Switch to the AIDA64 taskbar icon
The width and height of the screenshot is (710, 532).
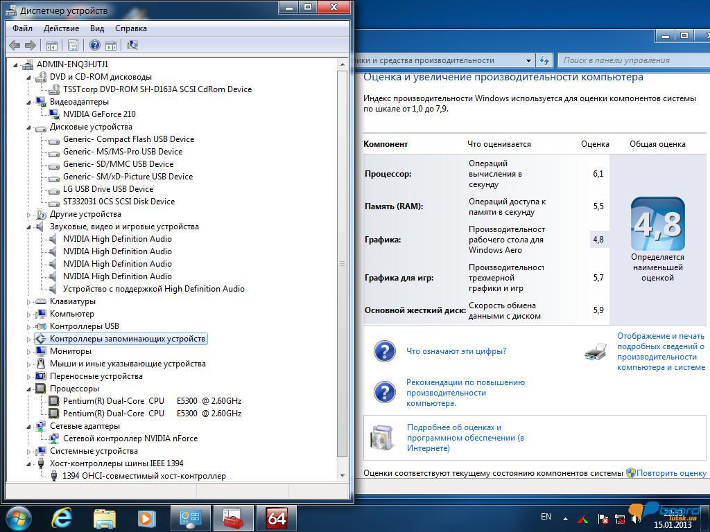coord(276,517)
